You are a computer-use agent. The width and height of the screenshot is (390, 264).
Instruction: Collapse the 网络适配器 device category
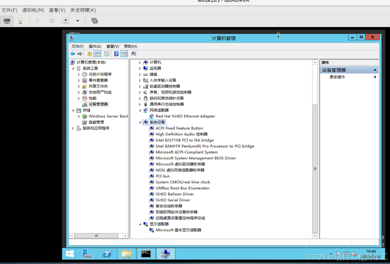pyautogui.click(x=140, y=110)
